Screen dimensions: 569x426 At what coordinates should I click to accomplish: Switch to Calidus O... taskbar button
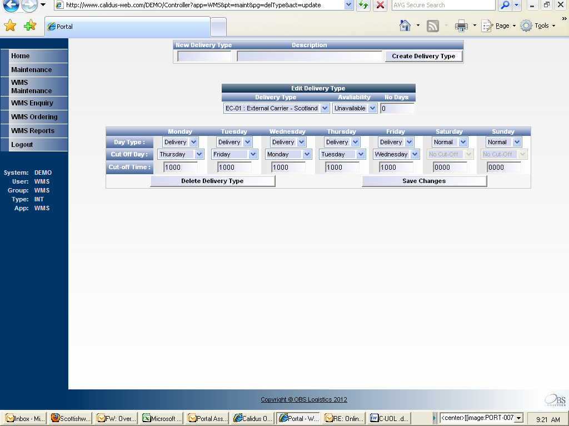click(x=253, y=418)
